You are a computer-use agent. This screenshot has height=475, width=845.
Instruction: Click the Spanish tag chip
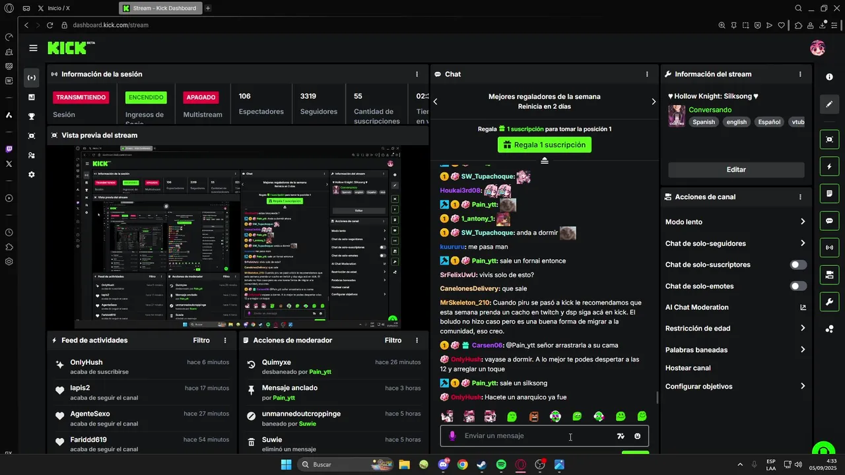[x=704, y=122]
